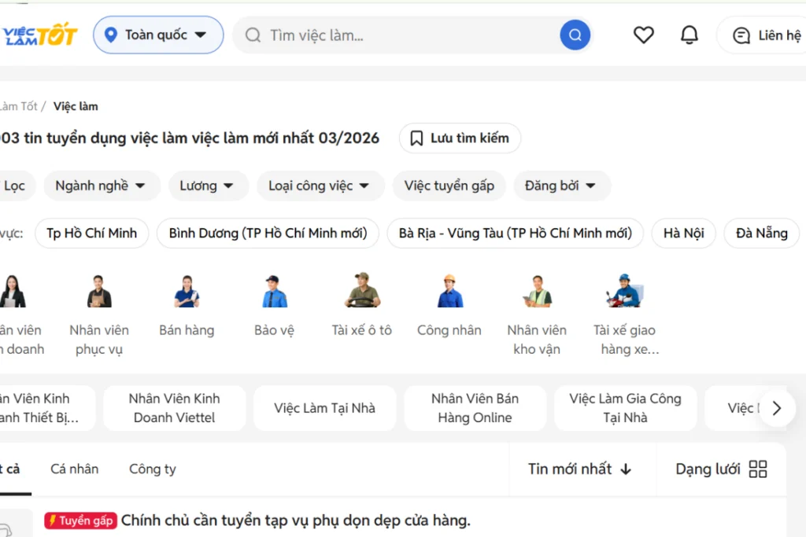Select Bình Dương (TP Hồ Chí Minh mới) chip
Screen dimensions: 806x537
pos(268,233)
